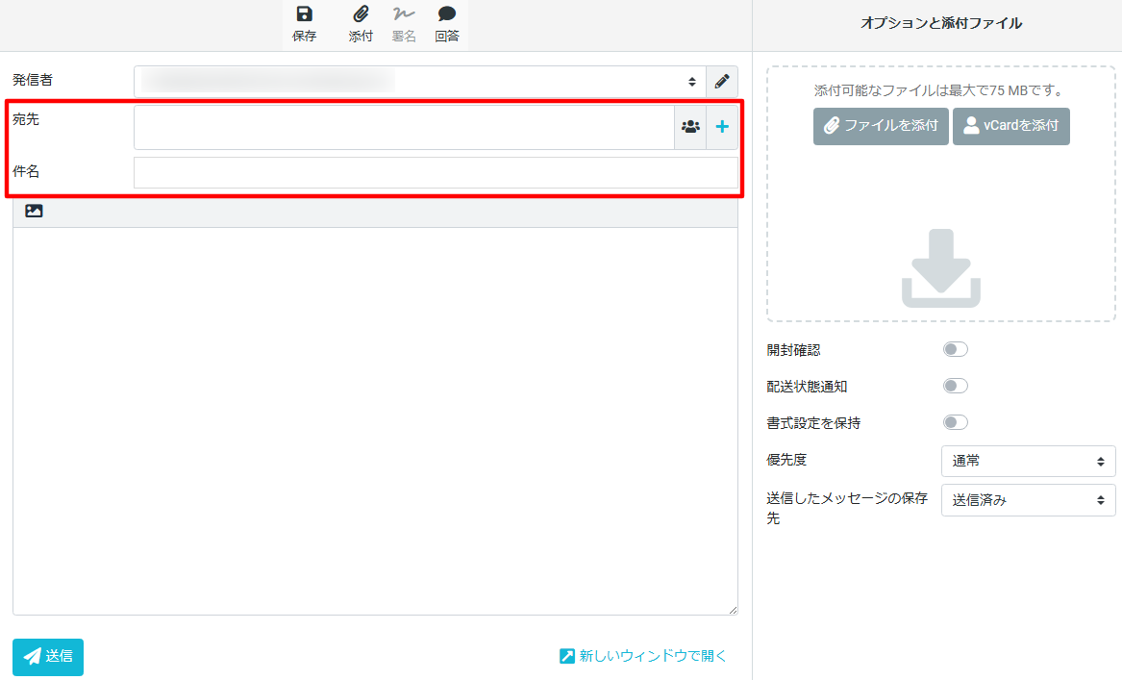Focus the 件名 subject input field

pyautogui.click(x=436, y=172)
